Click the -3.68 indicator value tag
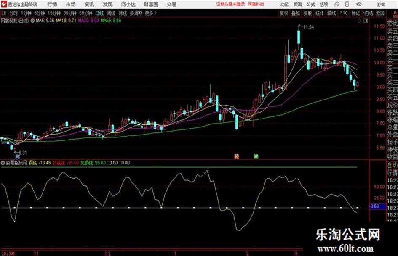 click(377, 206)
